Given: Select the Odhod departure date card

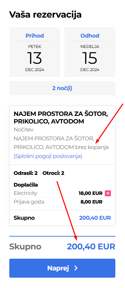Looking at the screenshot, I should tap(90, 52).
